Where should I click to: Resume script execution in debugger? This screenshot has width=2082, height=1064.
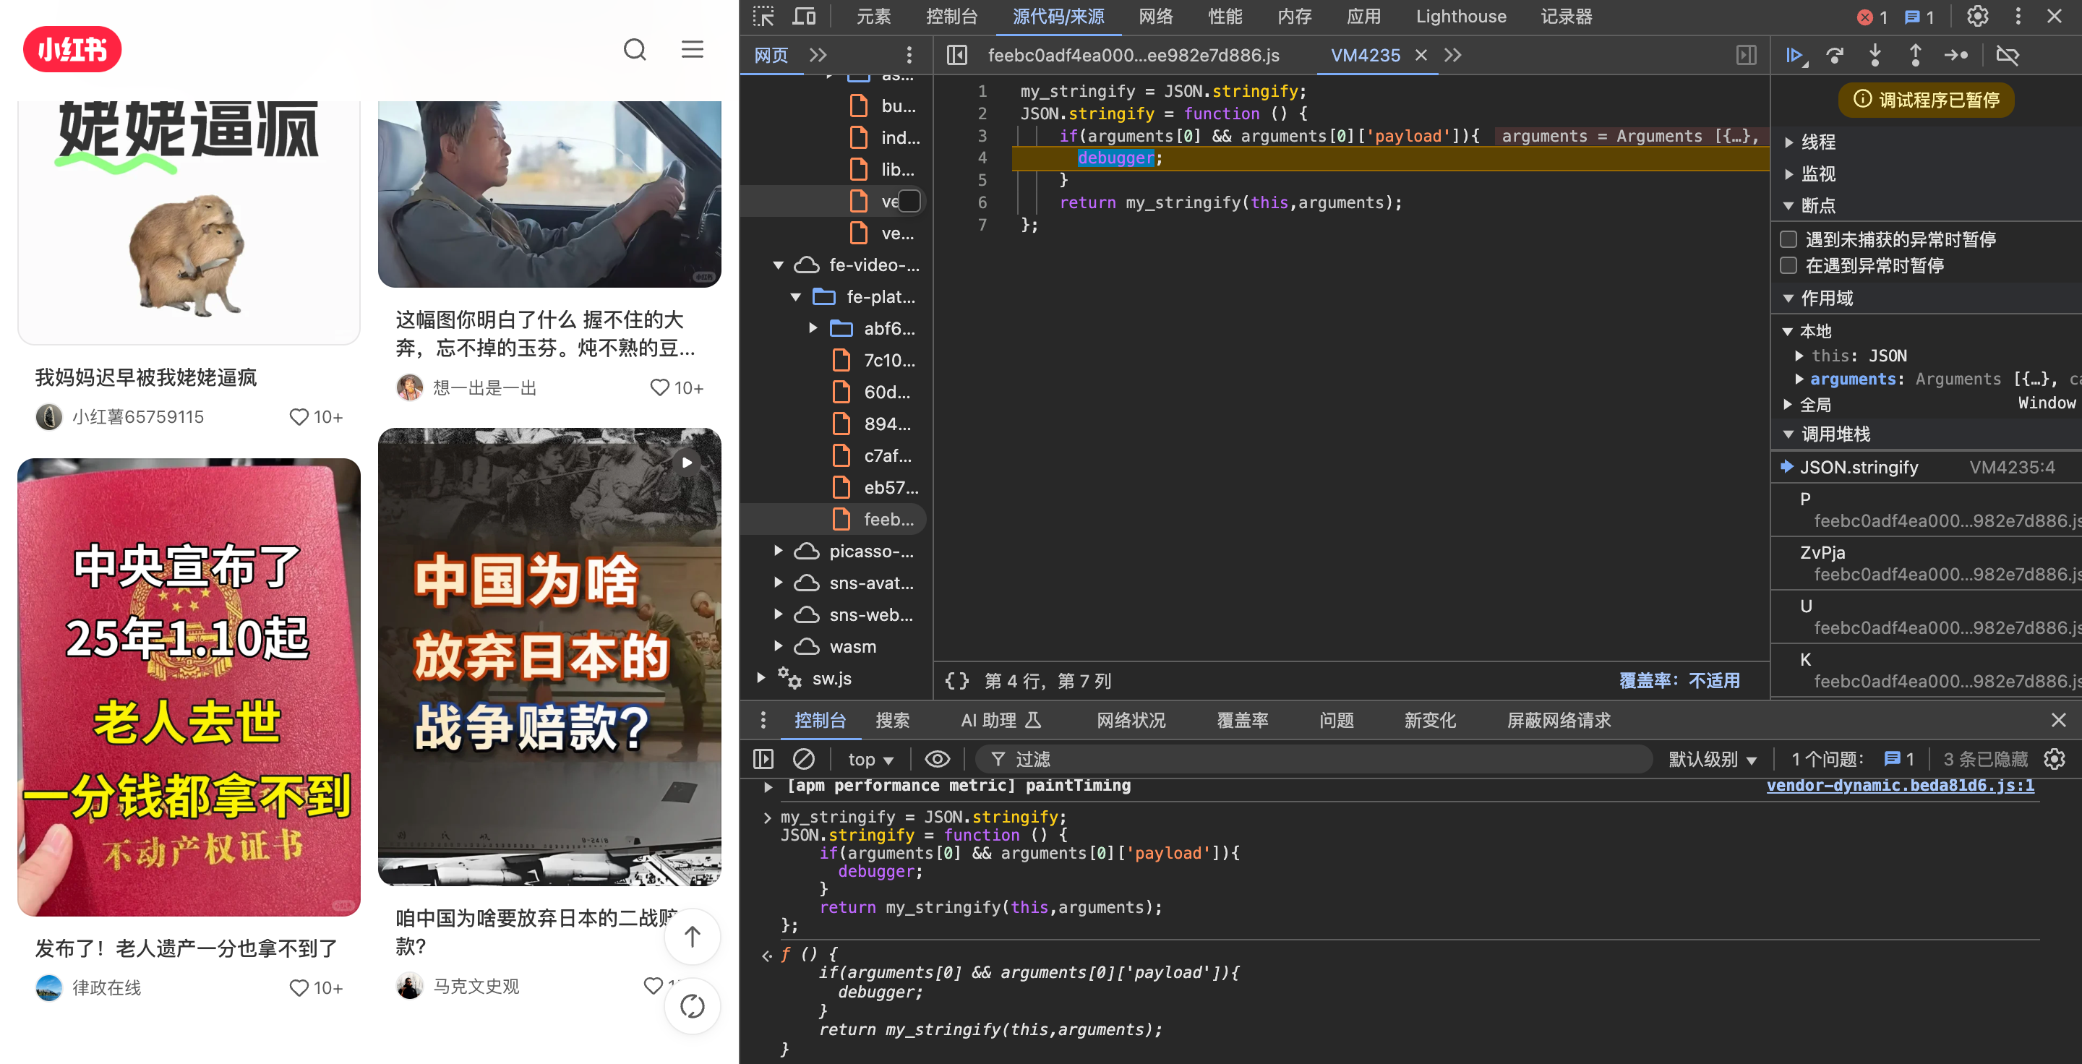point(1794,55)
